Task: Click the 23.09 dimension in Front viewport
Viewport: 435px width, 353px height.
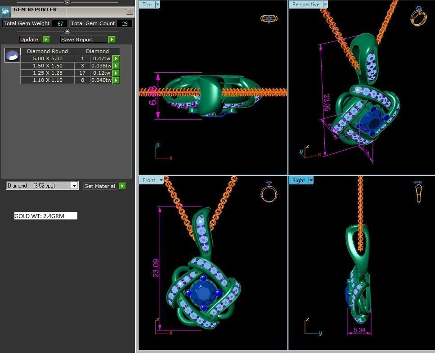Action: [x=156, y=268]
